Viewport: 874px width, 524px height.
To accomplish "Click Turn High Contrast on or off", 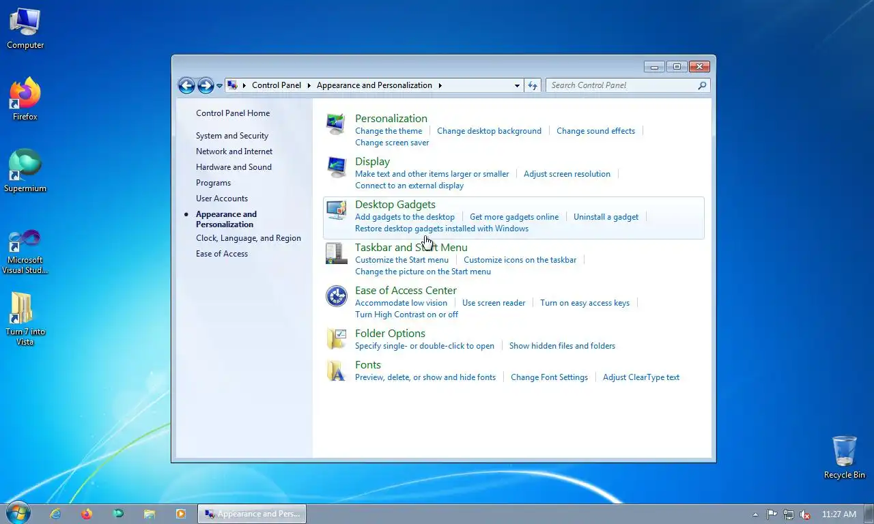I will (x=406, y=315).
